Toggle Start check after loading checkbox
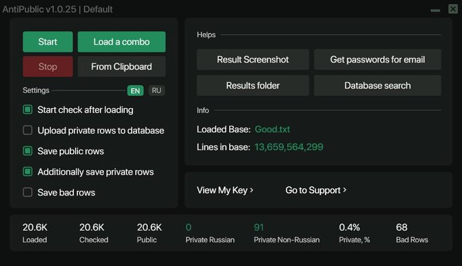 pyautogui.click(x=28, y=109)
